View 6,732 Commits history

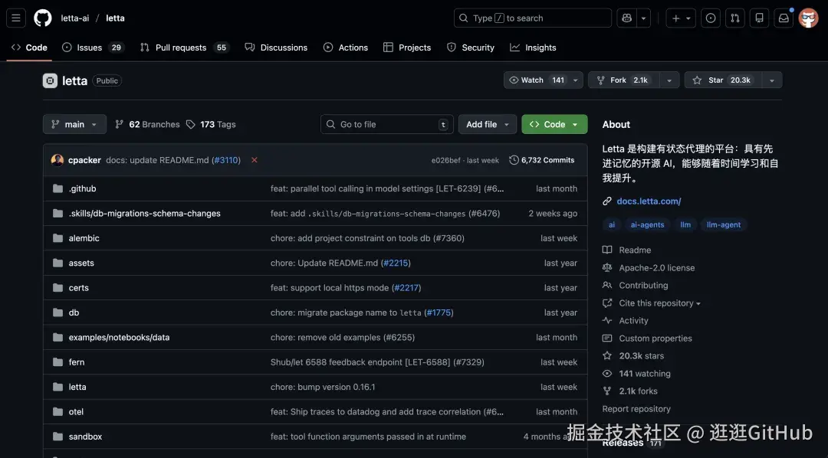point(542,160)
